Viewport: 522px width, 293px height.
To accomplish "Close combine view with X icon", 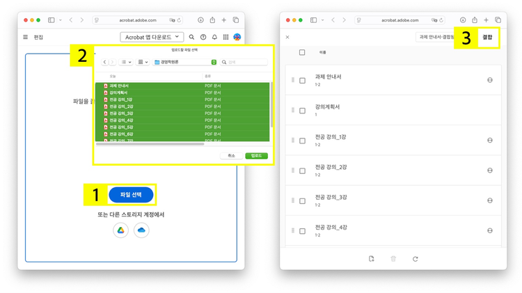I will point(287,37).
